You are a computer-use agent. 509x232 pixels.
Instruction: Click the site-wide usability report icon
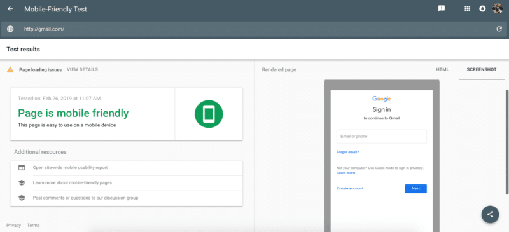(22, 168)
